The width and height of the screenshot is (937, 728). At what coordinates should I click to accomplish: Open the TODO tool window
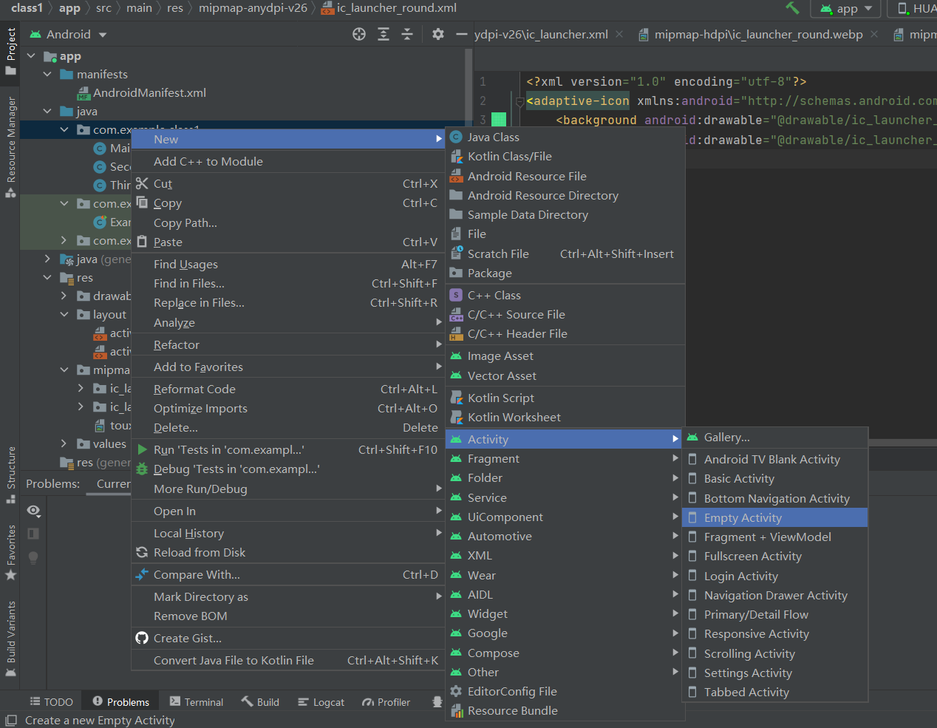51,702
